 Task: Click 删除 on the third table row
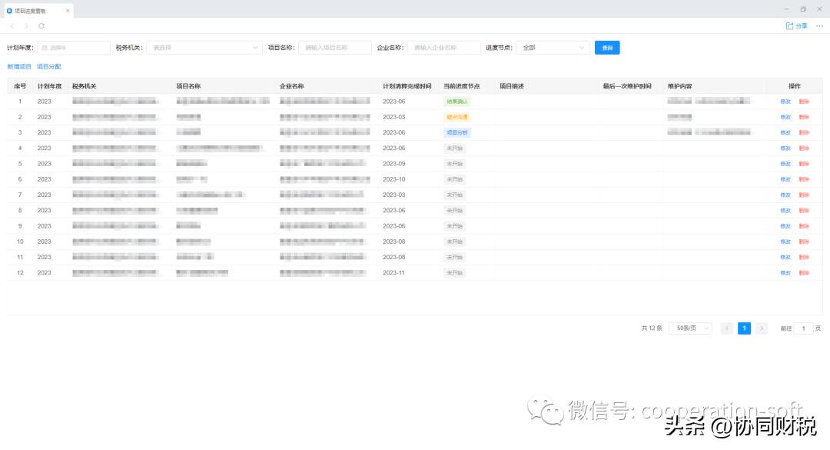[805, 132]
